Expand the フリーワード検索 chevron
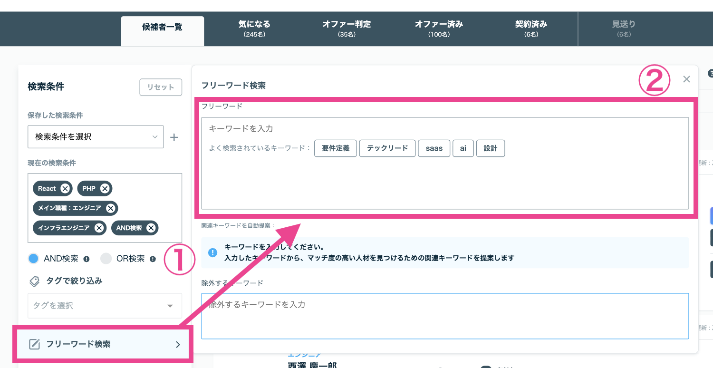The image size is (713, 368). pos(178,344)
